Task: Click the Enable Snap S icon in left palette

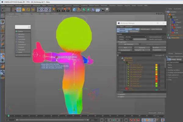Action: click(2, 60)
